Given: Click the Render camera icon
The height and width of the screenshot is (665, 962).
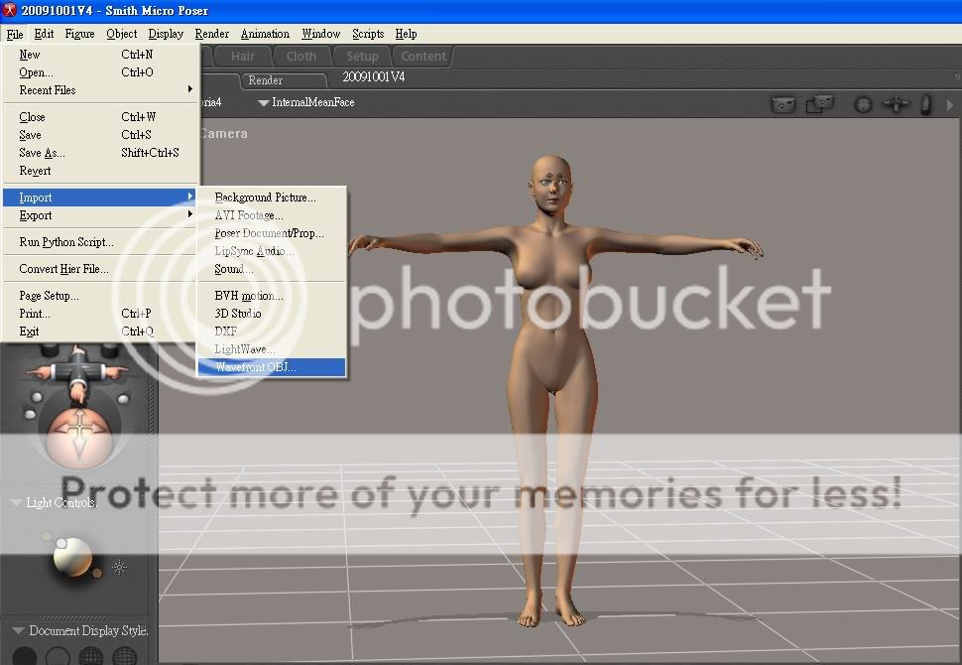Looking at the screenshot, I should point(783,103).
